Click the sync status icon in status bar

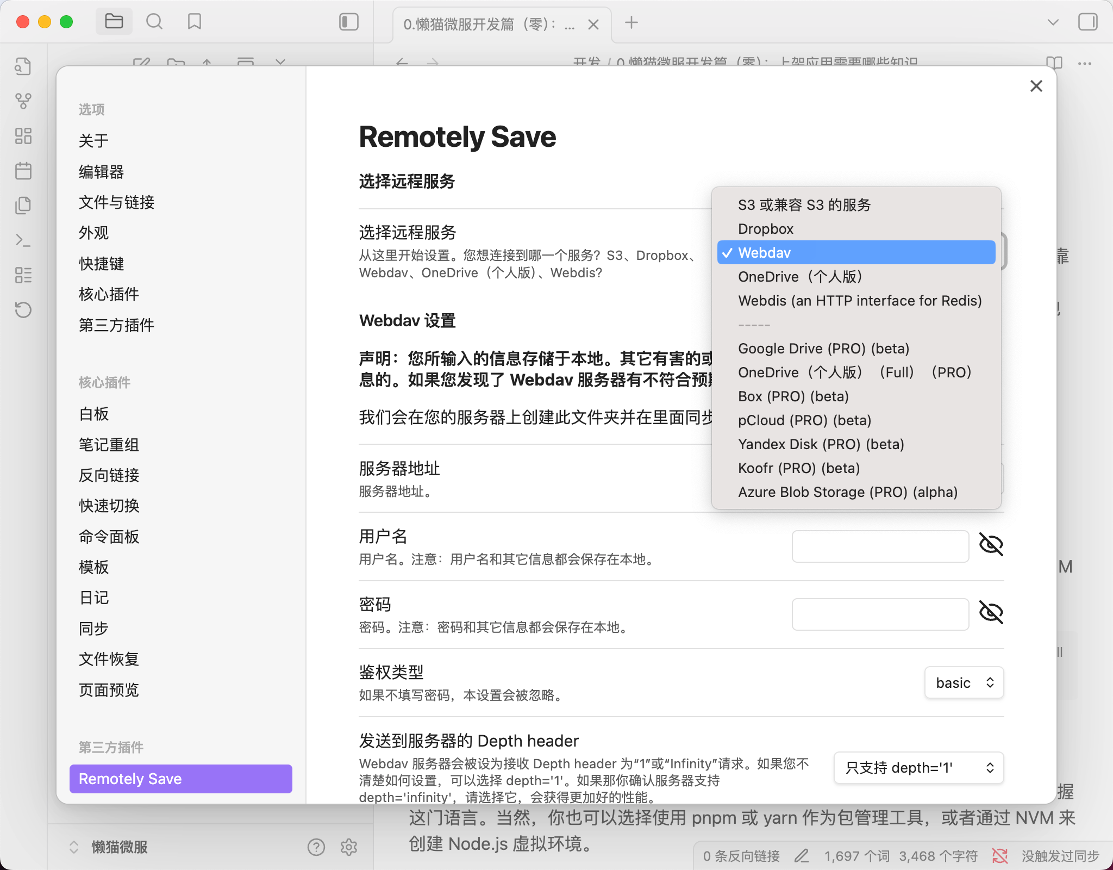999,856
